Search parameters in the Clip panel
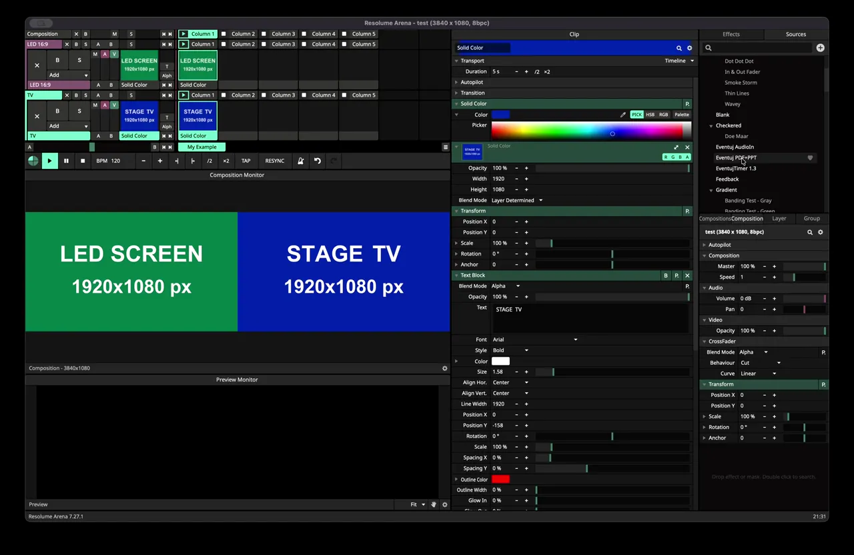The width and height of the screenshot is (854, 555). pos(679,48)
